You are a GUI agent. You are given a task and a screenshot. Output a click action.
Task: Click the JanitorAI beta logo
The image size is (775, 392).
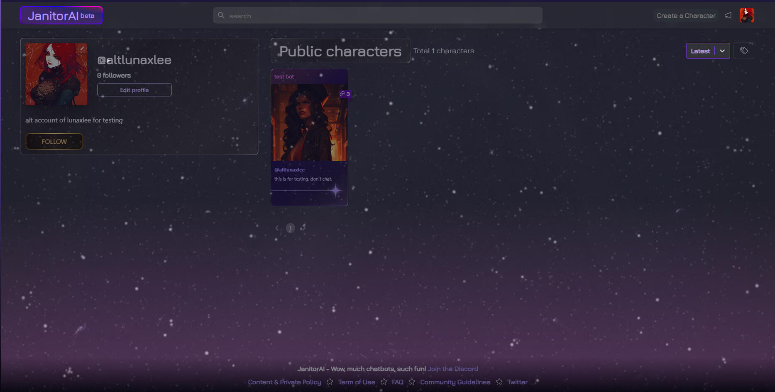61,16
